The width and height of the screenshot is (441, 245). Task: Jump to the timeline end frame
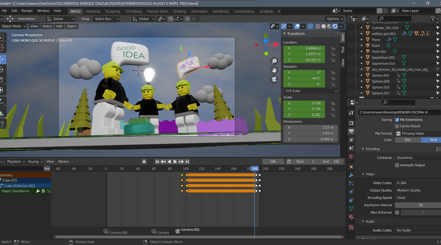click(x=187, y=162)
